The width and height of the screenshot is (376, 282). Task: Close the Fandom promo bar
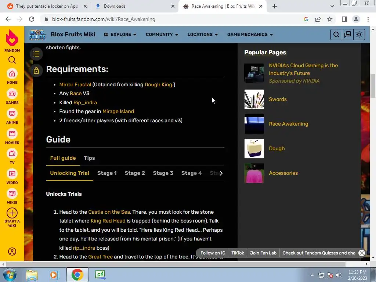362,253
